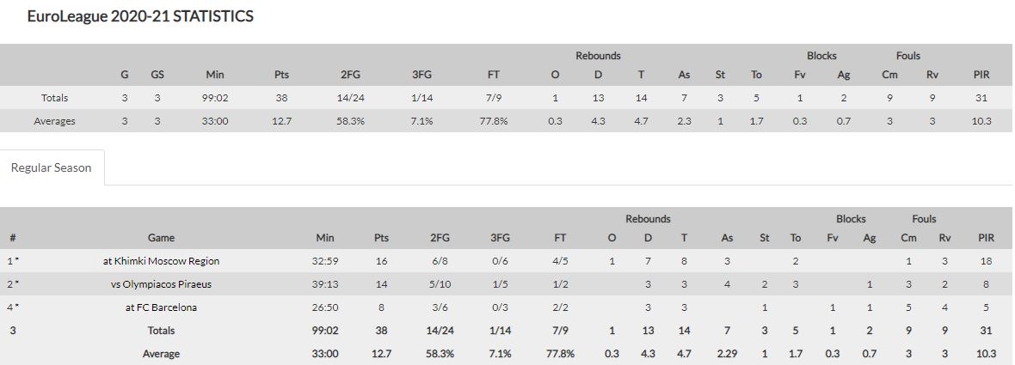This screenshot has width=1015, height=365.
Task: Click the PIR header in the game log
Action: click(986, 238)
